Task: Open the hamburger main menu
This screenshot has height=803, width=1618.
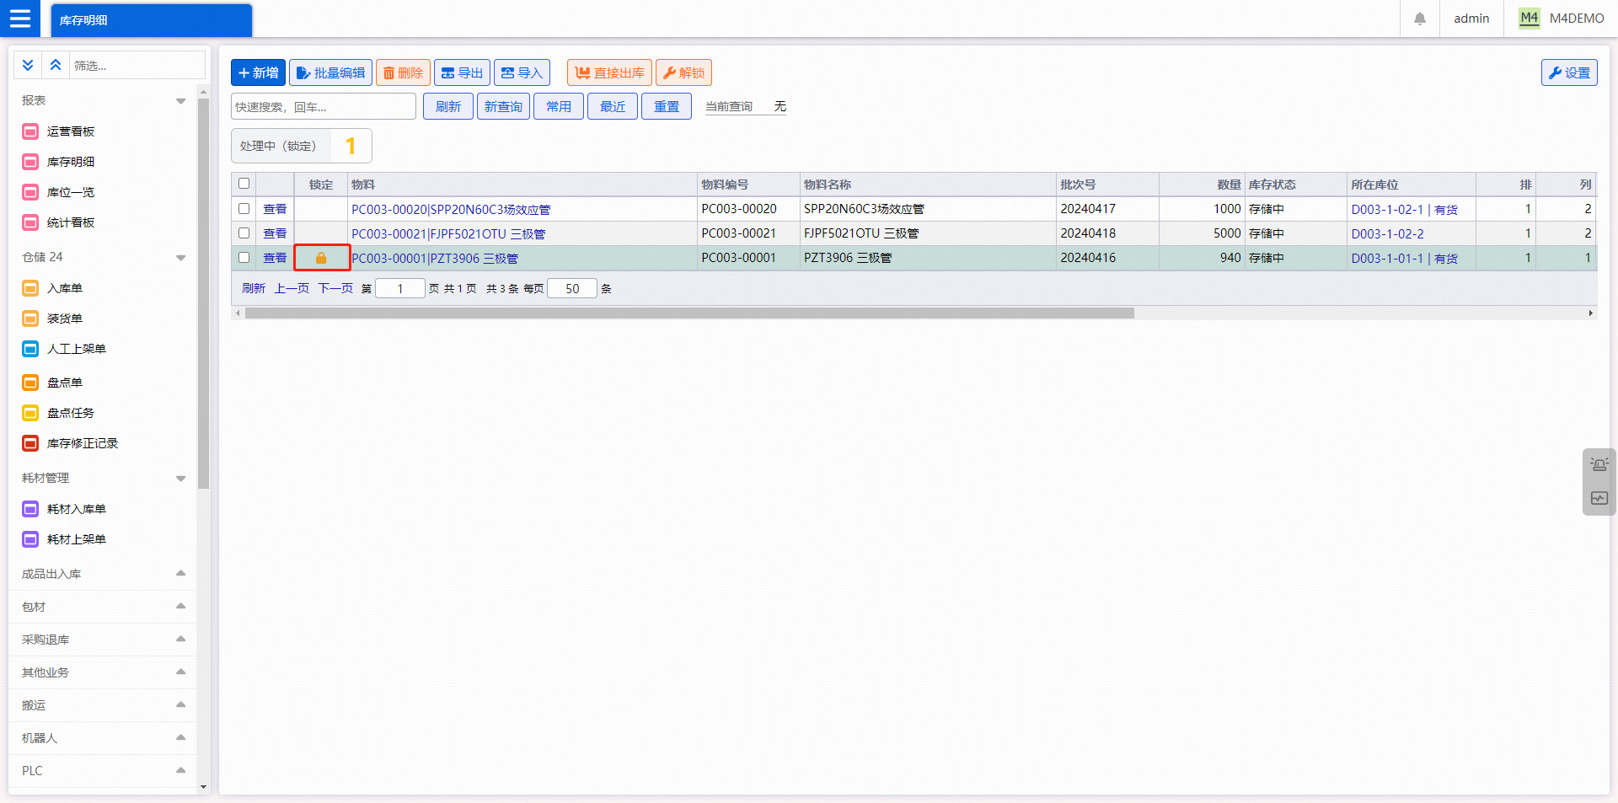Action: (20, 19)
